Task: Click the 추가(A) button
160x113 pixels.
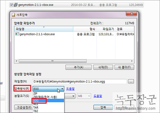Action: pyautogui.click(x=79, y=67)
